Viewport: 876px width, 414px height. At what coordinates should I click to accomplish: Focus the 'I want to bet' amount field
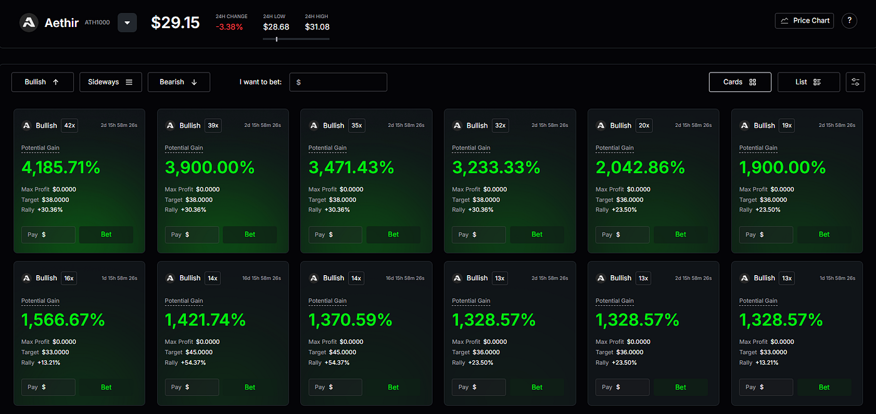[x=338, y=82]
